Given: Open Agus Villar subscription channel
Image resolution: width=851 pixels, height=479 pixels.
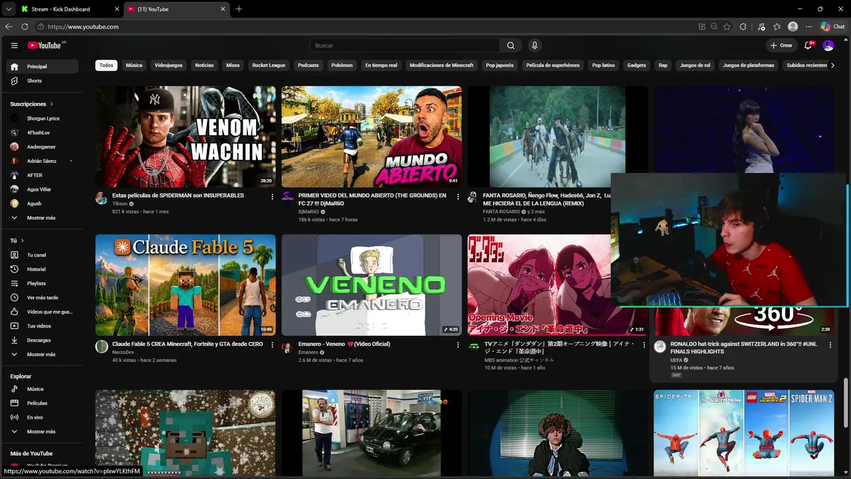Looking at the screenshot, I should tap(43, 190).
